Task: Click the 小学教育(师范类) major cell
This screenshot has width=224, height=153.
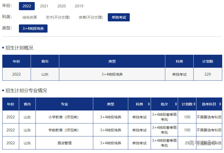Action: click(x=64, y=117)
